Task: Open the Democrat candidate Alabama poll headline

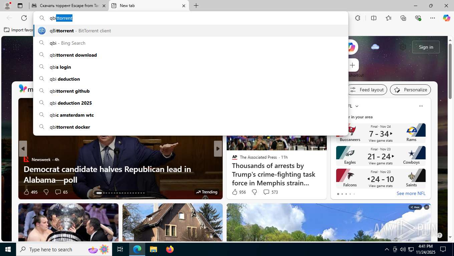Action: coord(107,174)
